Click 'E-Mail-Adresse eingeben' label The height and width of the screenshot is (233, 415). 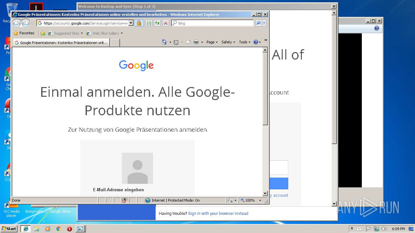(118, 190)
